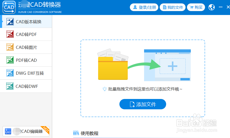The image size is (230, 138).
Task: Click the CAD editor blueprint icon
Action: pos(8,131)
